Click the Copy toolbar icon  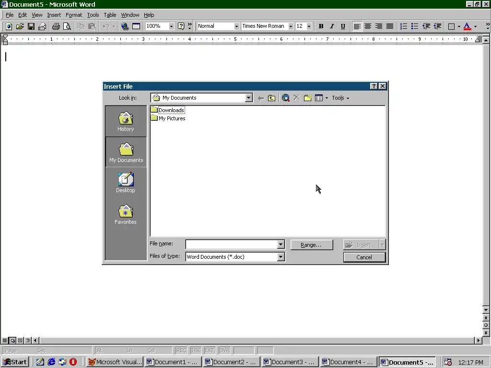tap(81, 26)
